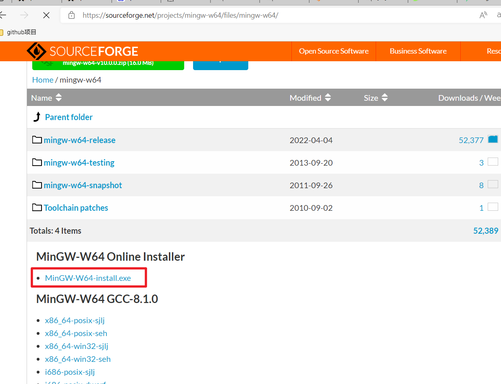501x384 pixels.
Task: Click download stats box for mingw-w64-snapshot
Action: 493,184
